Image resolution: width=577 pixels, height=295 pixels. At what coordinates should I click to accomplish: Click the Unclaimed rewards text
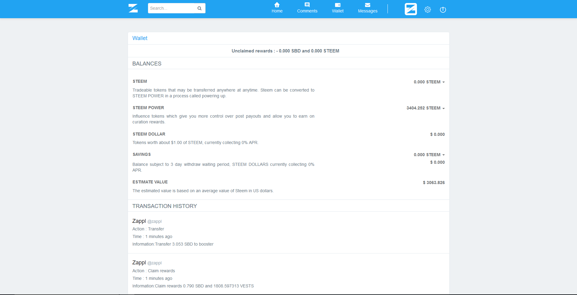(285, 51)
